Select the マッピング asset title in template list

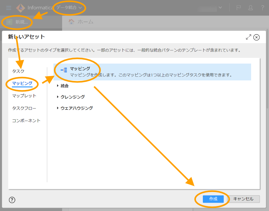(80, 69)
